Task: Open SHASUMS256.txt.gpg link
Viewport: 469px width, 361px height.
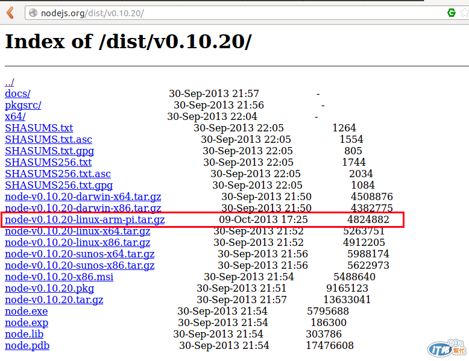Action: [58, 185]
